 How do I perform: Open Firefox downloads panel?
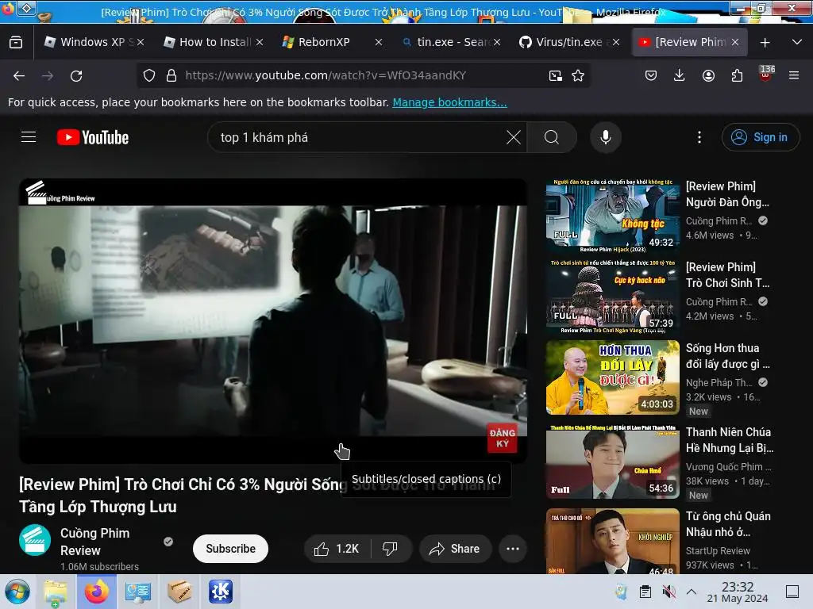pyautogui.click(x=680, y=75)
